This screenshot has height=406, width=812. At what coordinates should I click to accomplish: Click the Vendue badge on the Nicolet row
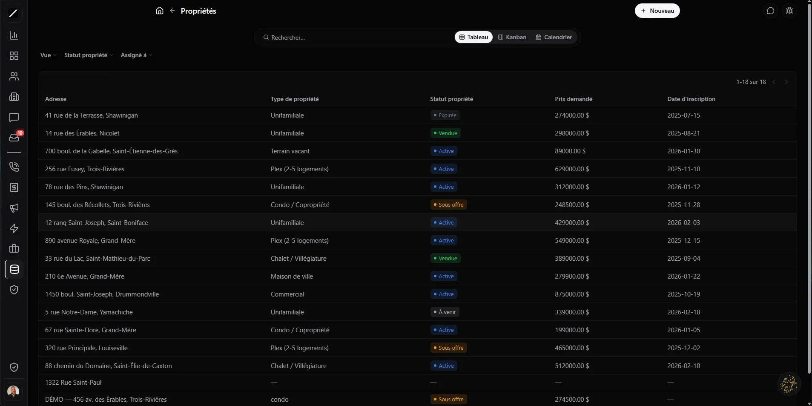445,133
